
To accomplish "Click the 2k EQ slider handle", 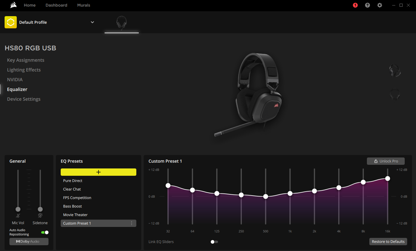I will point(314,191).
